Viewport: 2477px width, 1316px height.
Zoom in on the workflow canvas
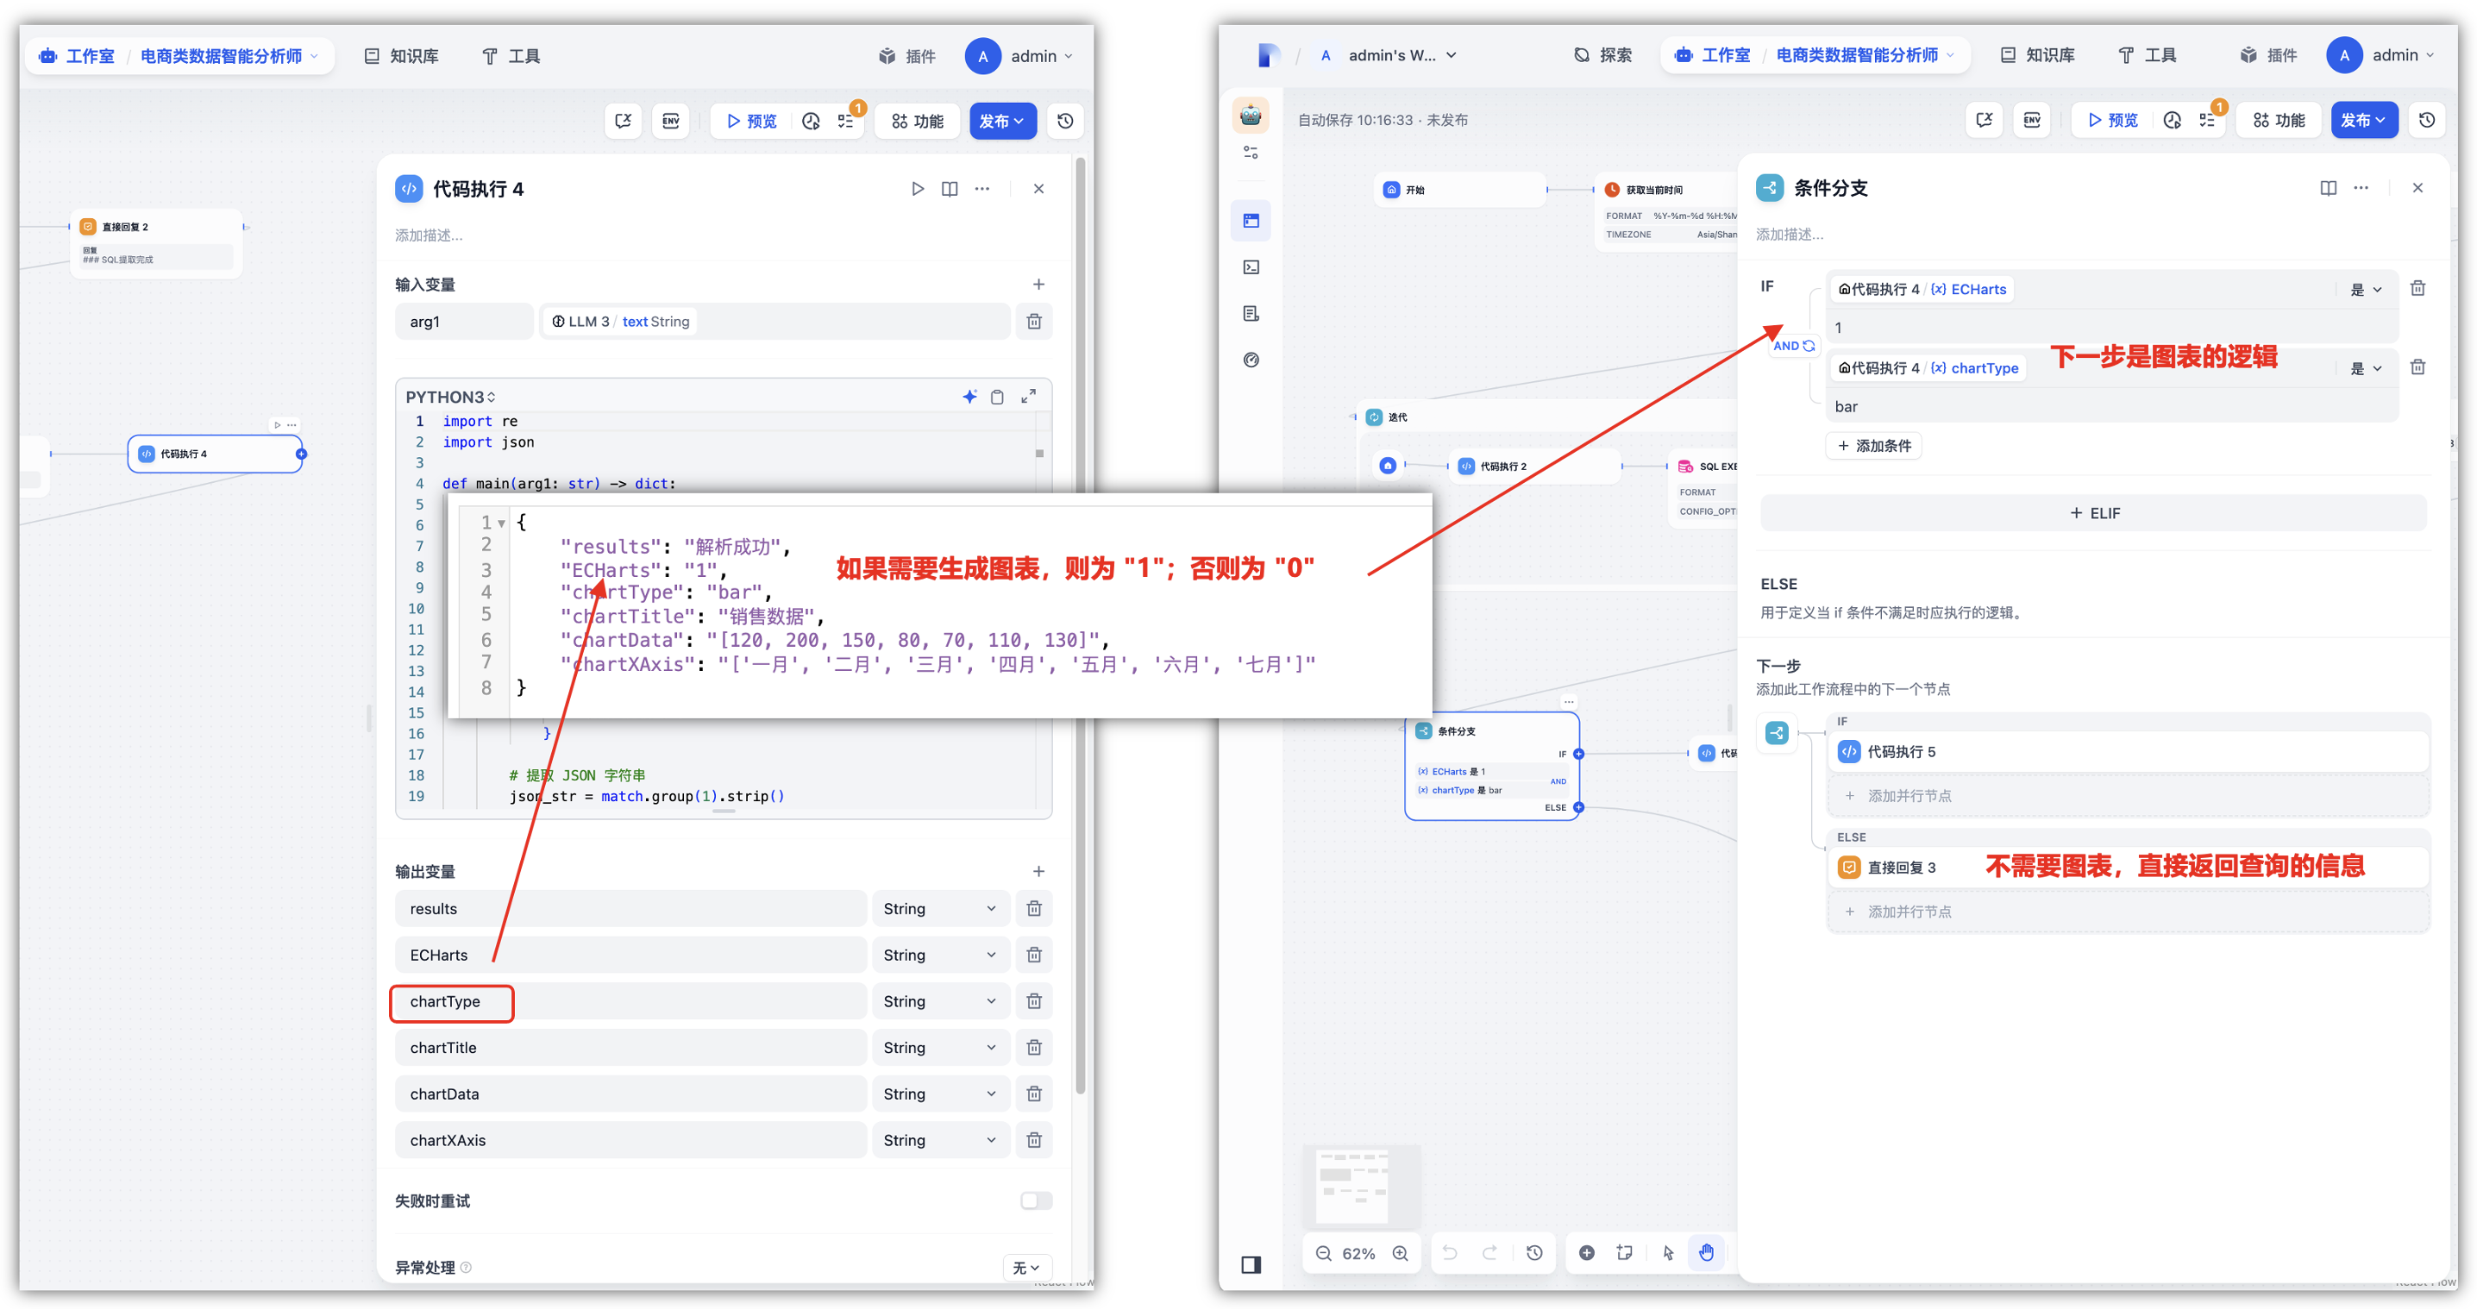tap(1400, 1252)
